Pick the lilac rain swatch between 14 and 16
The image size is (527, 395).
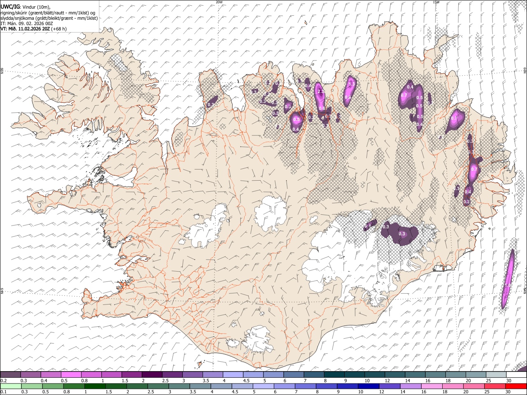tap(410, 386)
